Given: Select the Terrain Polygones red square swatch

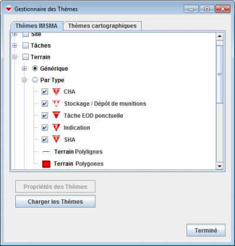Looking at the screenshot, I should pos(46,164).
